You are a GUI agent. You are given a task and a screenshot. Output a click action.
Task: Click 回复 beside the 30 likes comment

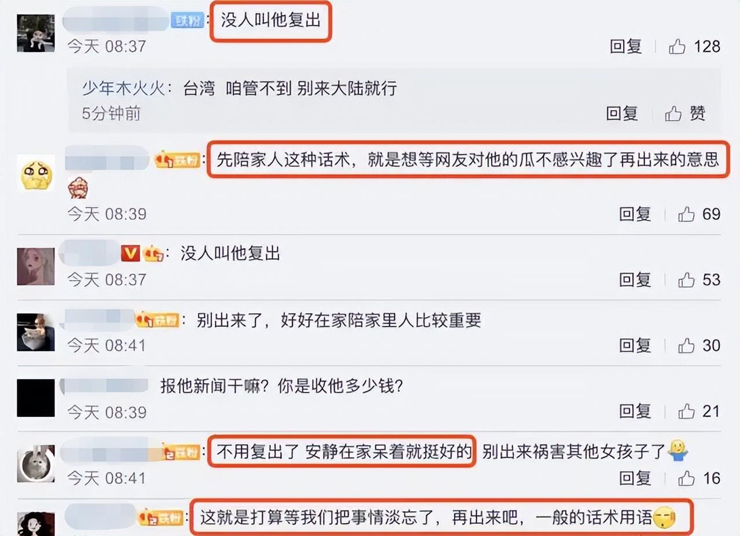pyautogui.click(x=635, y=346)
